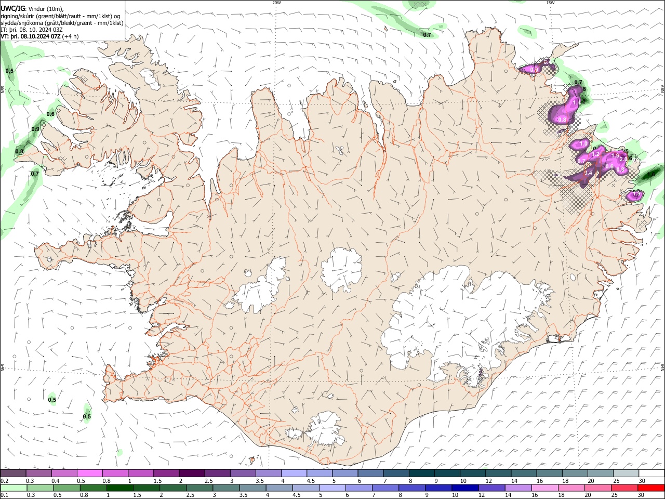This screenshot has width=665, height=499.
Task: Click the '0.7' rain value on the northern sea band
Action: (427, 35)
